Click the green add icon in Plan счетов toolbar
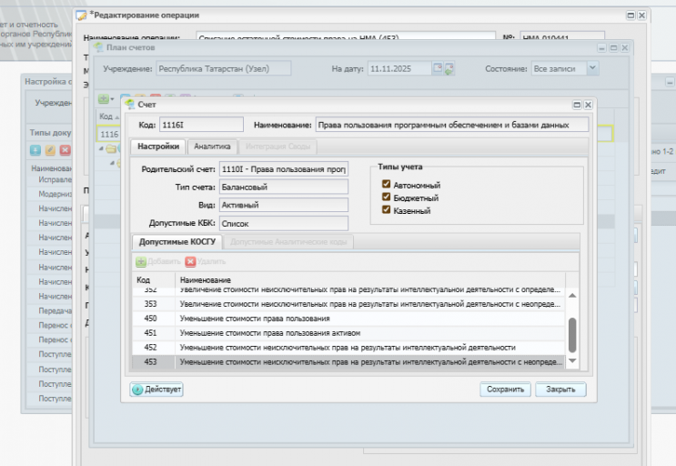The width and height of the screenshot is (676, 466). (x=103, y=98)
